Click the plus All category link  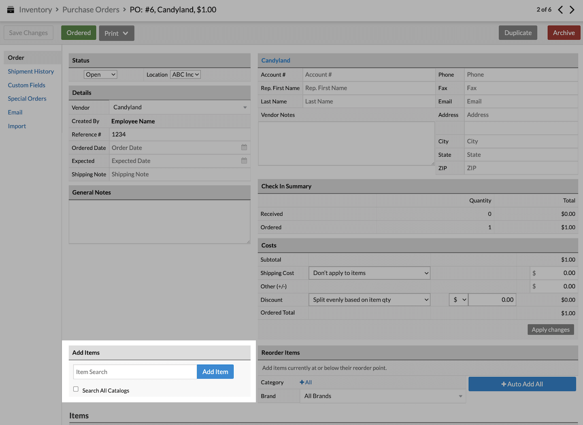[x=306, y=382]
